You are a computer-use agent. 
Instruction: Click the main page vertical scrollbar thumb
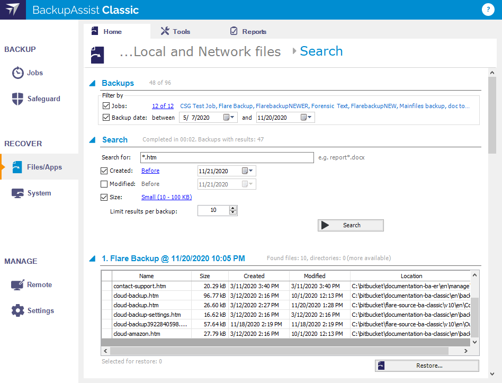click(x=492, y=115)
